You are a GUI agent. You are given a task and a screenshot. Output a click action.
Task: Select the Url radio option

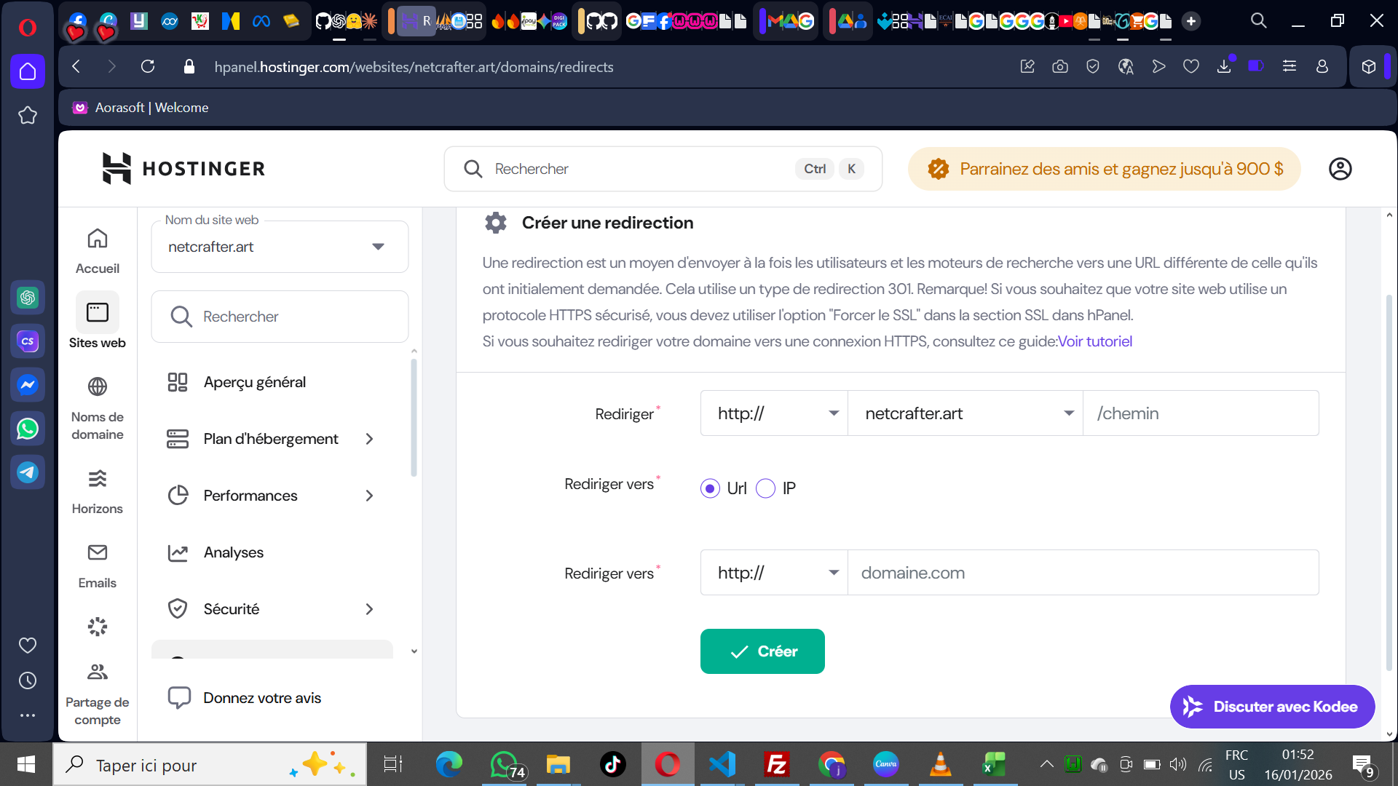coord(710,488)
